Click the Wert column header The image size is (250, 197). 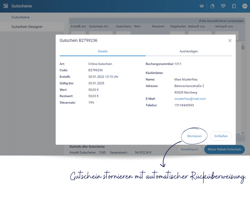(137, 26)
